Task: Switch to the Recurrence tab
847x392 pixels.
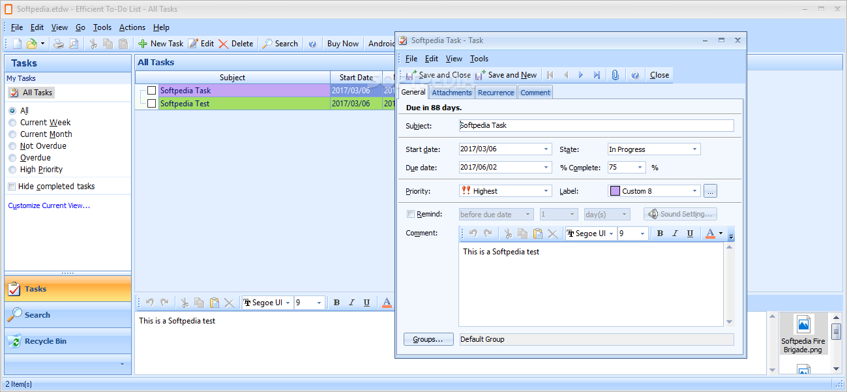Action: 496,93
